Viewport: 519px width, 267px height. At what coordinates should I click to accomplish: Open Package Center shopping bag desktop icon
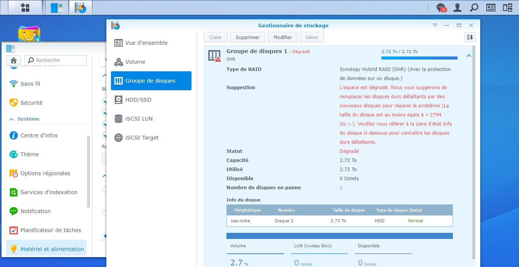pos(29,35)
